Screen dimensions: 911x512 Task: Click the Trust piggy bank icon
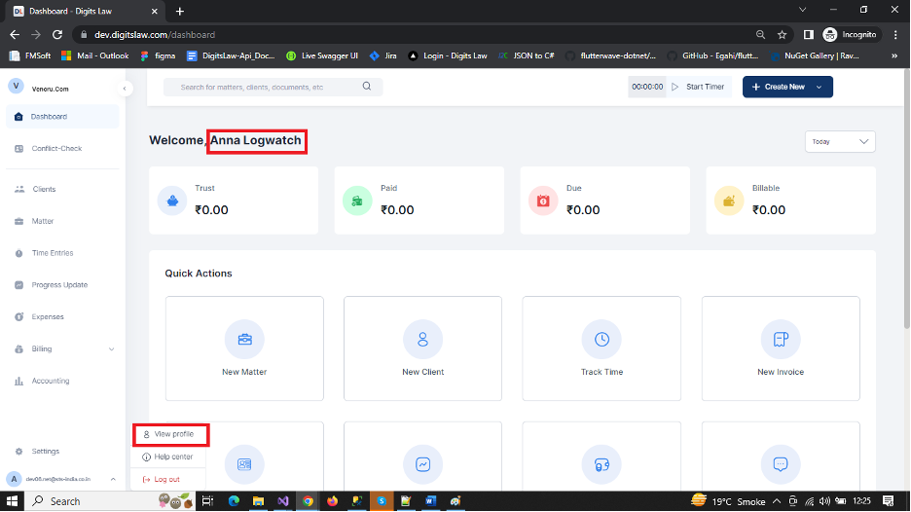[x=173, y=201]
